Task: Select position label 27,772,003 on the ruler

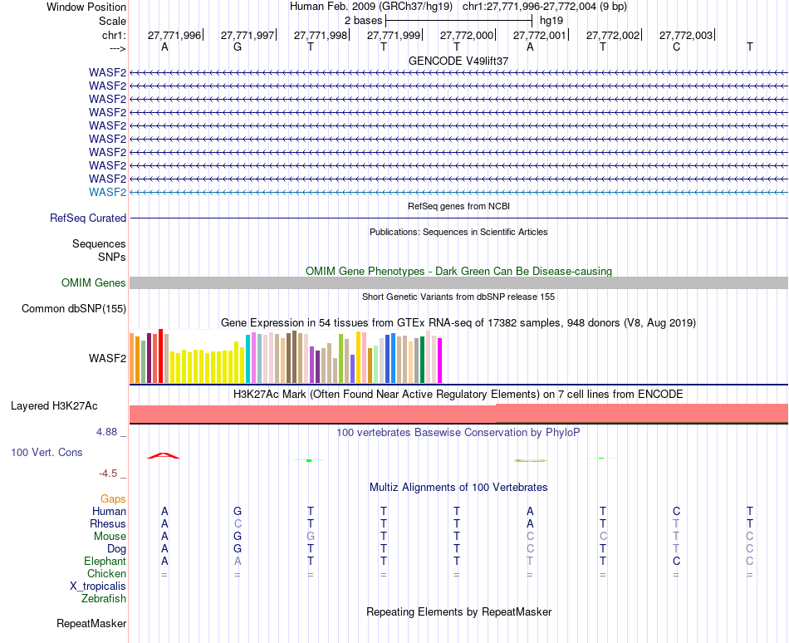Action: pos(686,35)
